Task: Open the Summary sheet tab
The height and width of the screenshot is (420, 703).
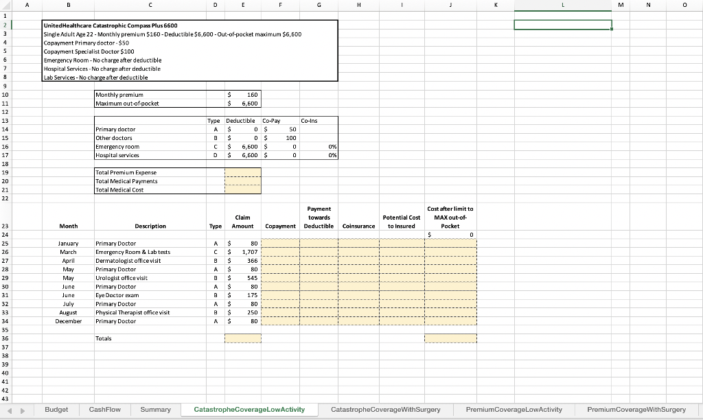Action: (x=156, y=410)
